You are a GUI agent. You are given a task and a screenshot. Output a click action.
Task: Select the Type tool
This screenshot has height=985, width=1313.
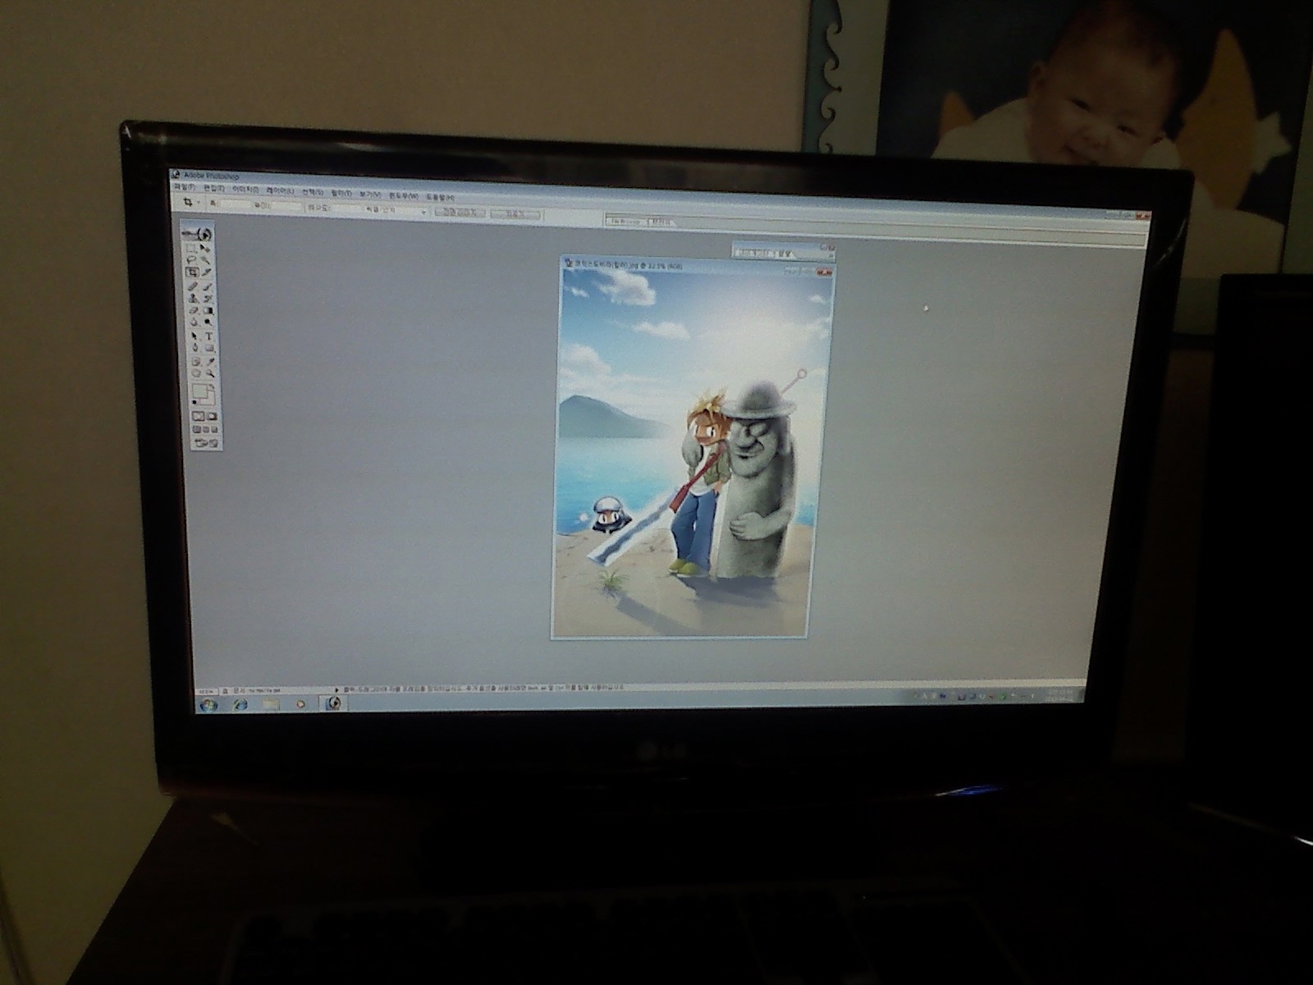click(209, 336)
